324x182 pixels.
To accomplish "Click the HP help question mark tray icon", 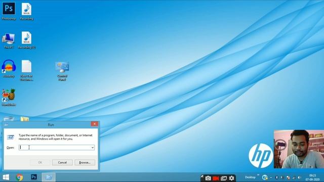I will coord(265,177).
